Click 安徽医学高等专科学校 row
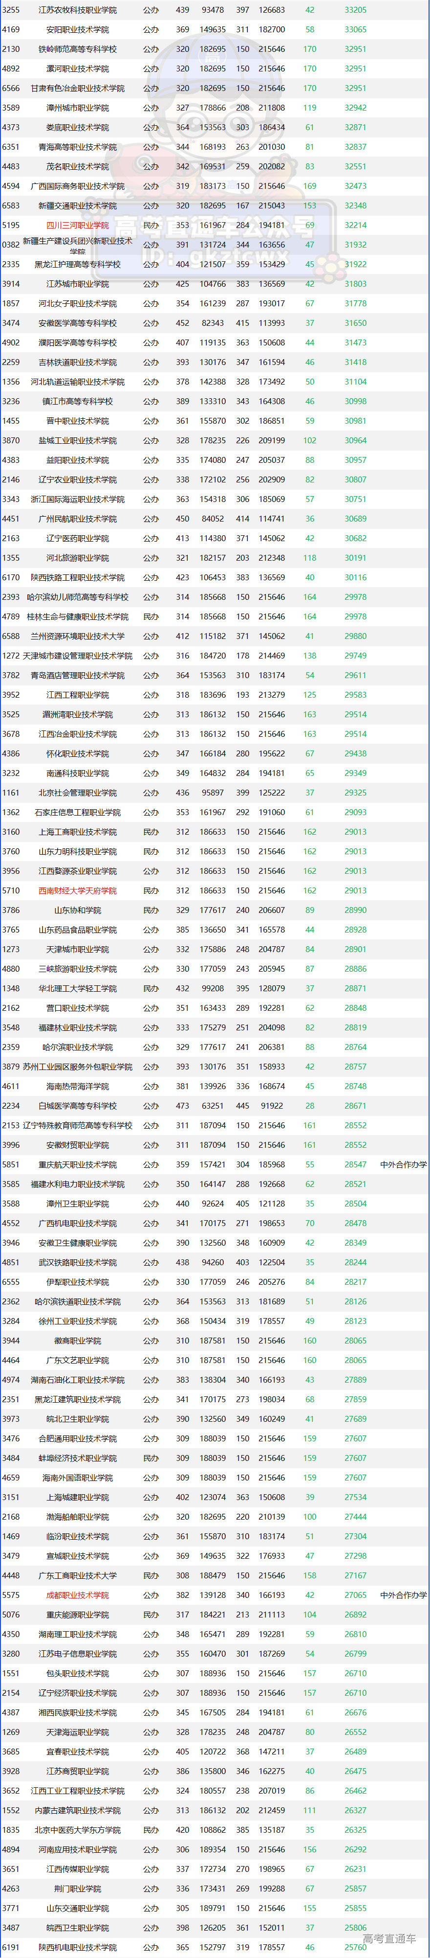Screen dimensions: 430x1958 pyautogui.click(x=78, y=323)
